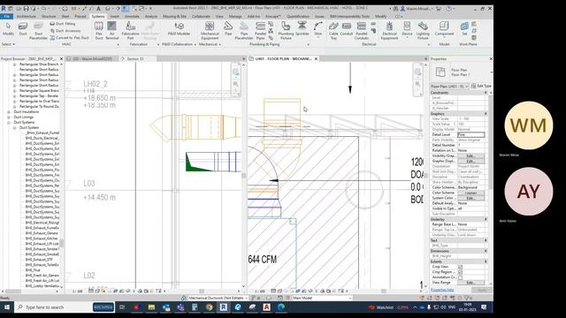Expand the Duct Linings tree node
Screen dimensions: 566x318
[9, 117]
